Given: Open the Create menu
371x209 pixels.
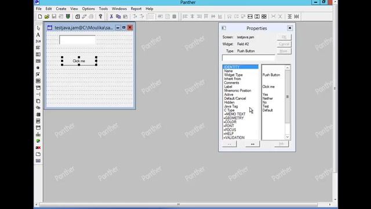Looking at the screenshot, I should tap(61, 9).
